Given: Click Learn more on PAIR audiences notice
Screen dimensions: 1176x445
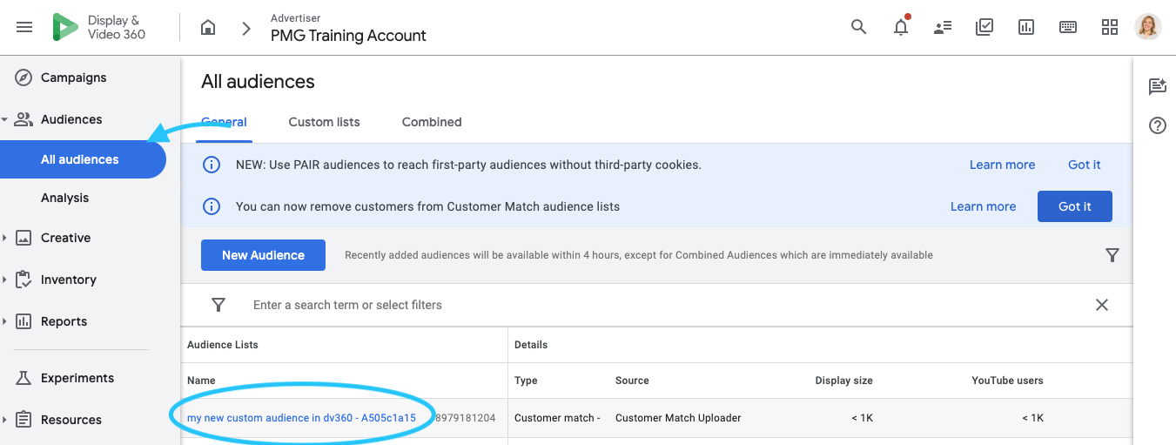Looking at the screenshot, I should [x=1002, y=165].
